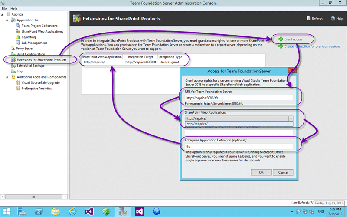This screenshot has height=217, width=347.
Task: Click the Lab Management icon
Action: tap(18, 43)
